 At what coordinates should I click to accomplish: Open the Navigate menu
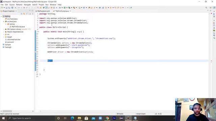pyautogui.click(x=27, y=5)
